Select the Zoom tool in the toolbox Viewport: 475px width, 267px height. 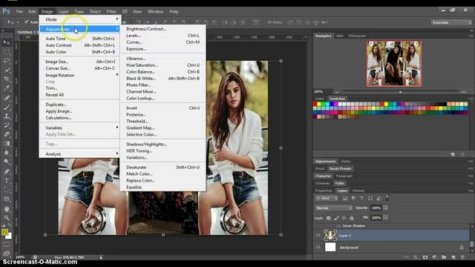coord(7,217)
